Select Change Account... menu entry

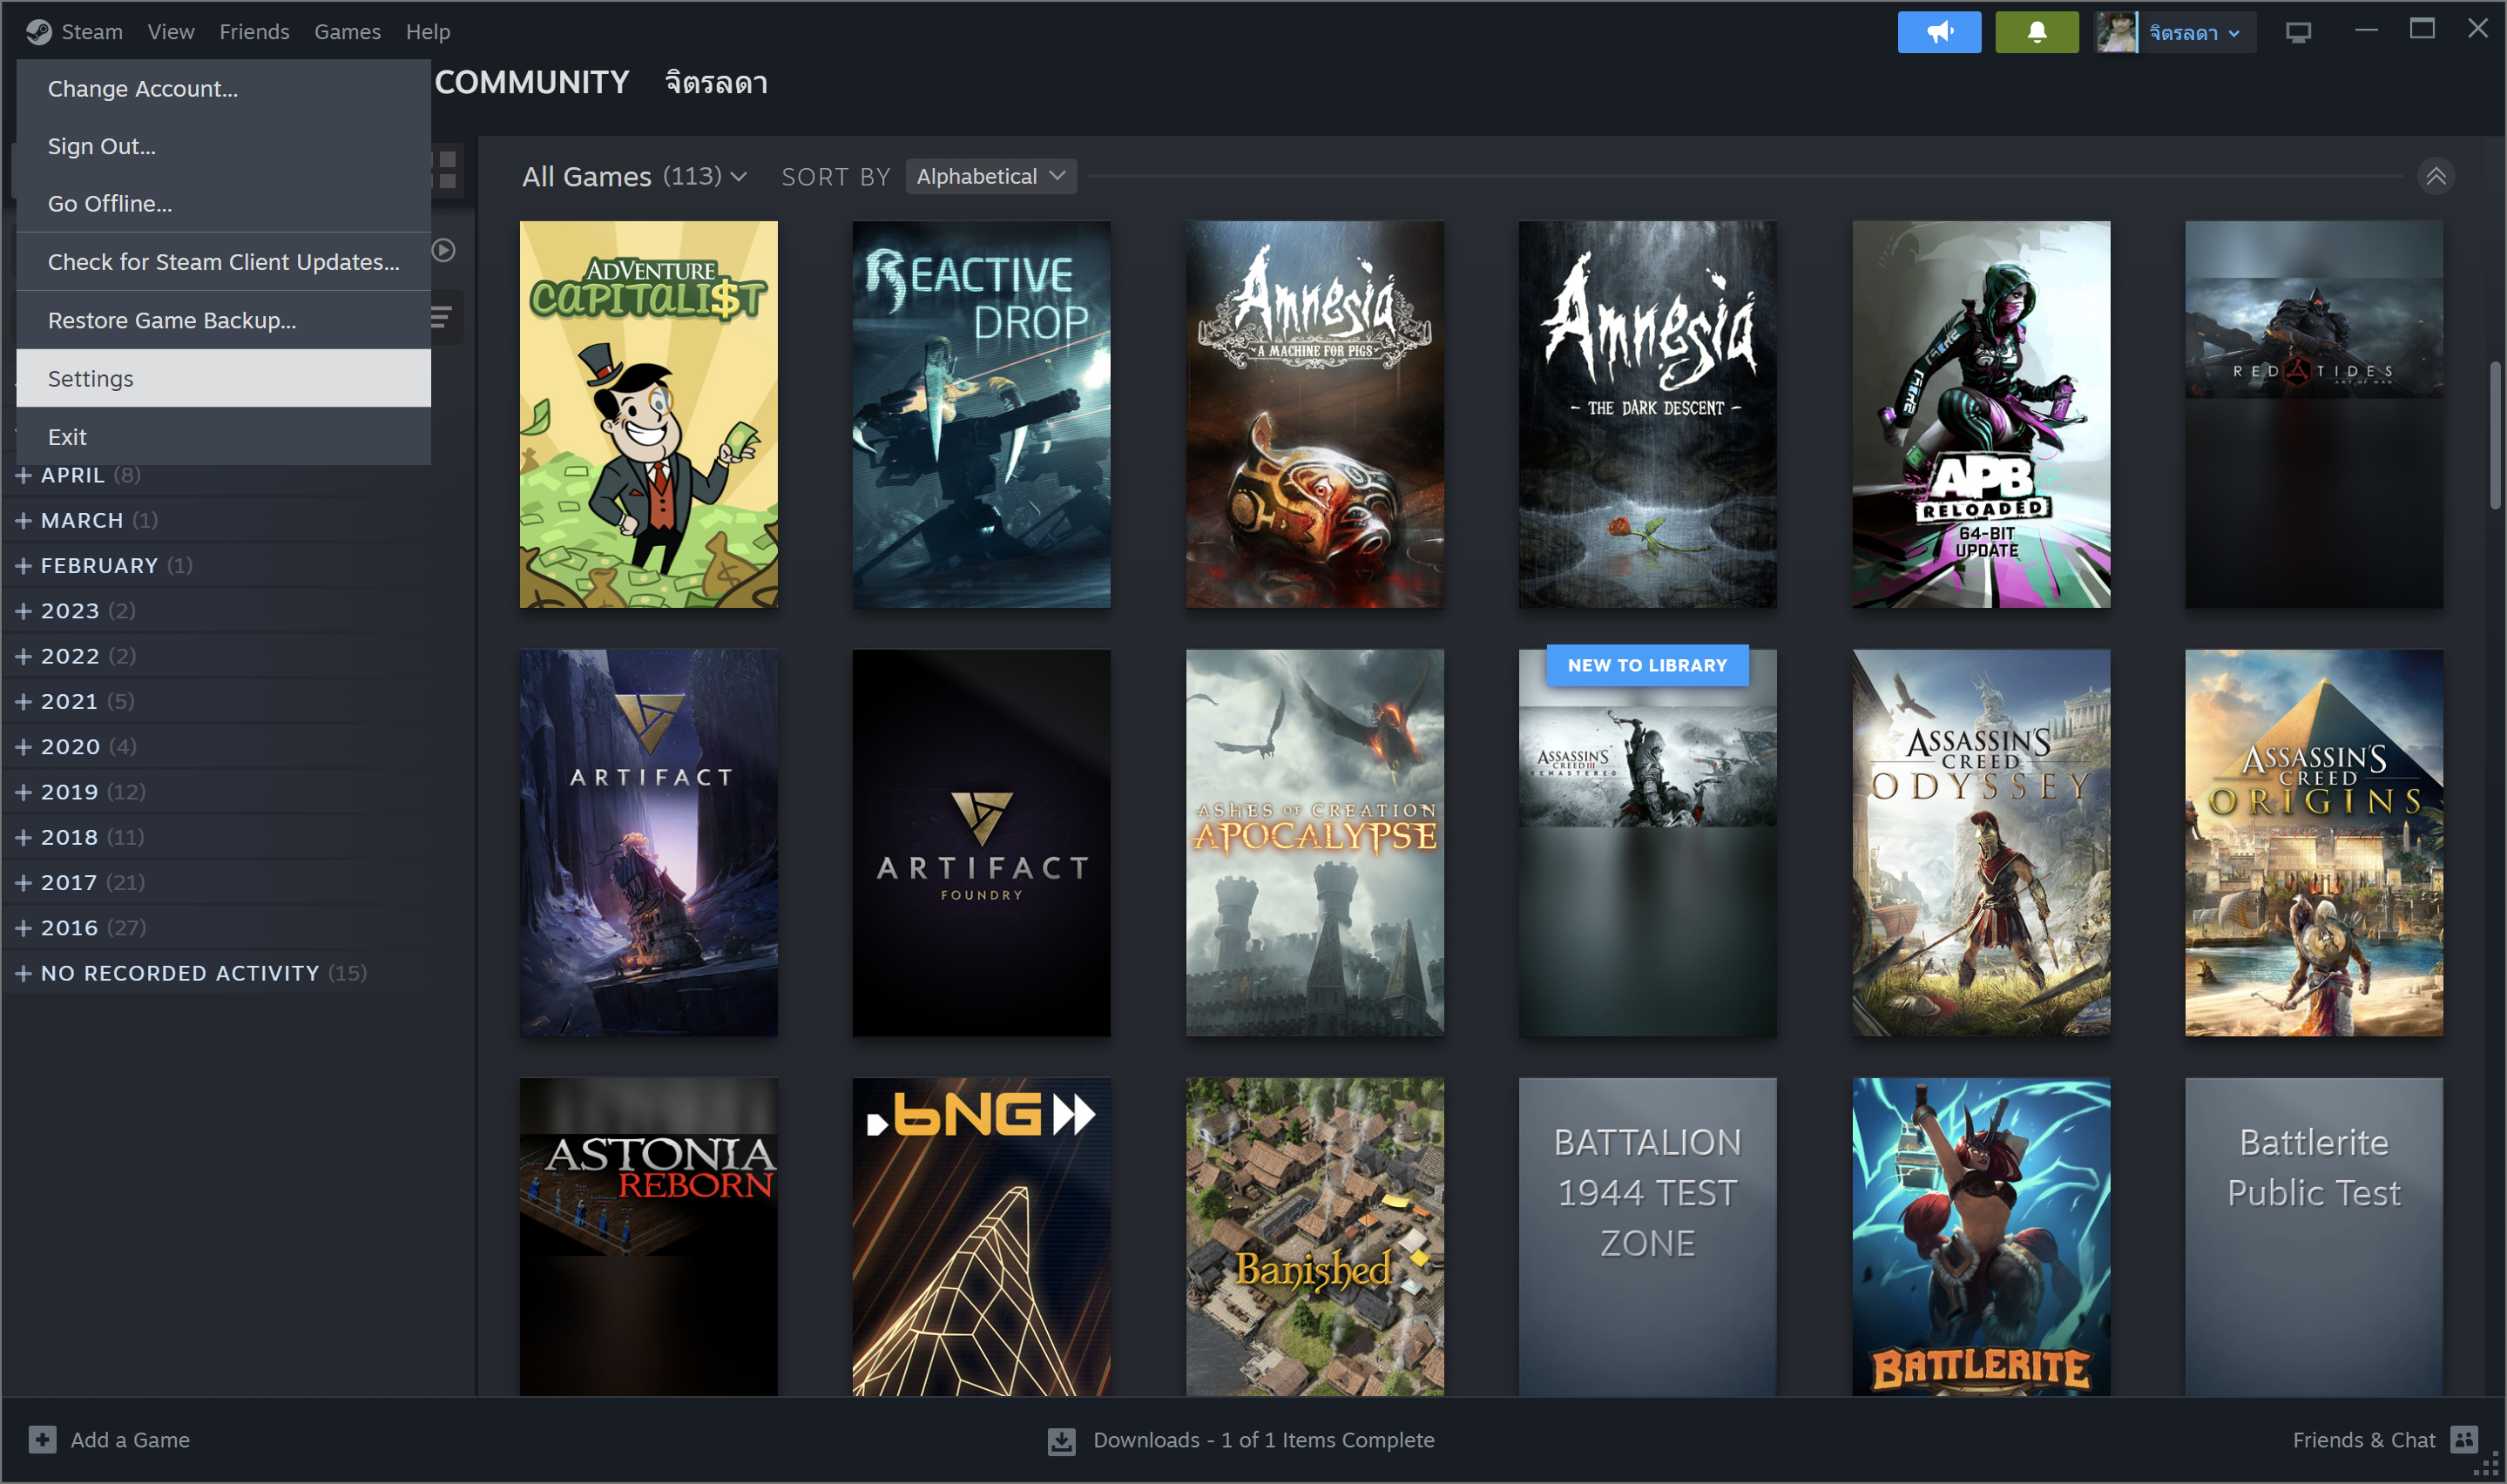[x=223, y=88]
